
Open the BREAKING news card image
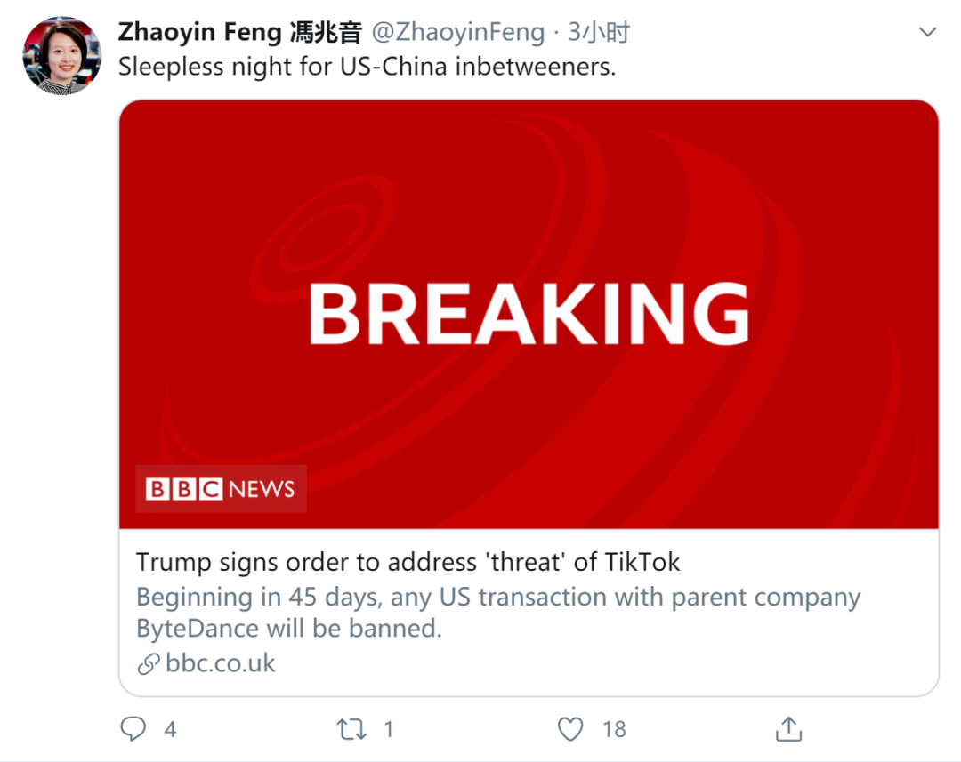click(529, 315)
